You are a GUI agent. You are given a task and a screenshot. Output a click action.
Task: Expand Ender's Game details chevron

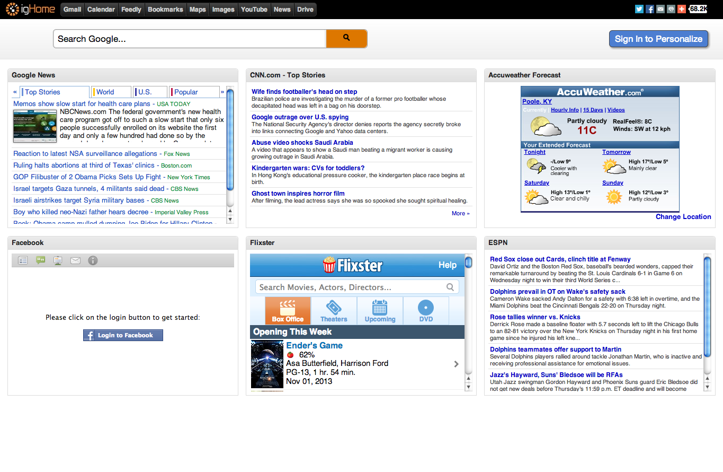[x=456, y=364]
